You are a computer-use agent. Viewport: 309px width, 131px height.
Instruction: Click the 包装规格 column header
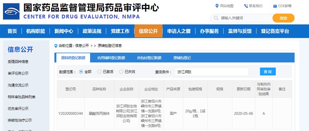click(195, 89)
